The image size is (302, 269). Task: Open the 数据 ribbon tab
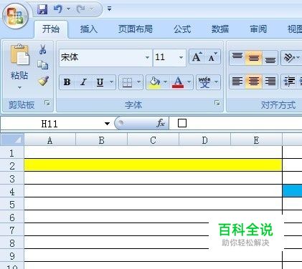click(220, 29)
